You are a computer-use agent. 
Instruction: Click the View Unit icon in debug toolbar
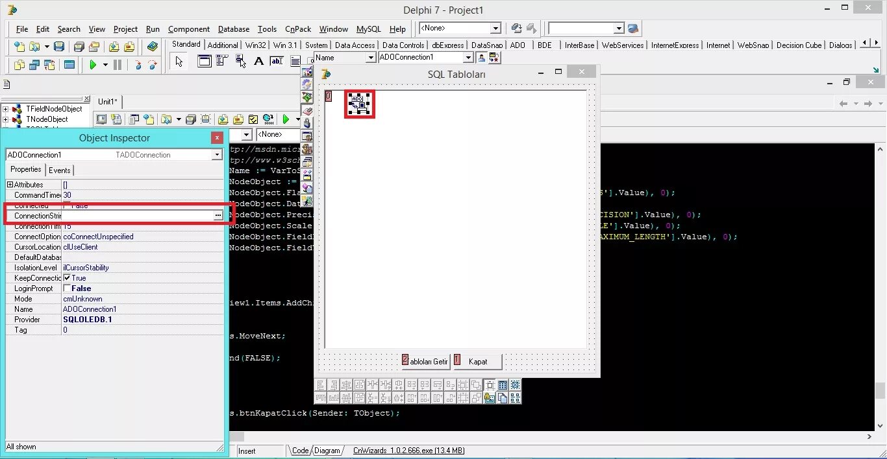coord(19,65)
